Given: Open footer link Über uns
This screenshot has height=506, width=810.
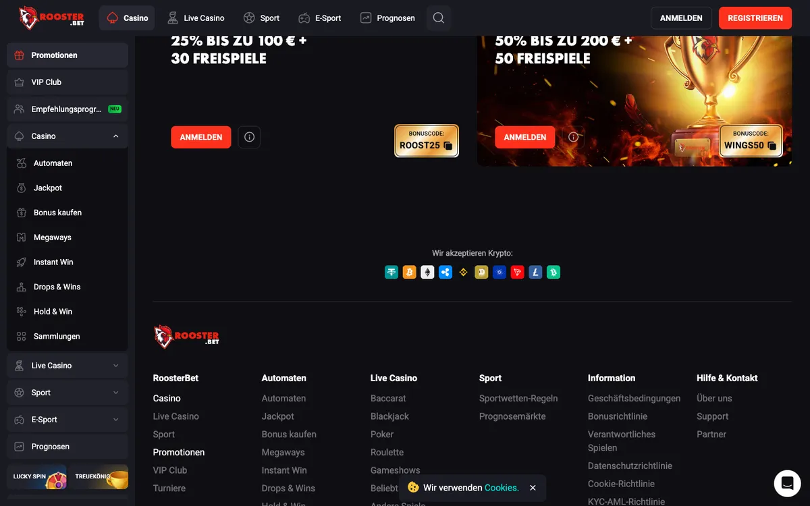Looking at the screenshot, I should [x=714, y=399].
